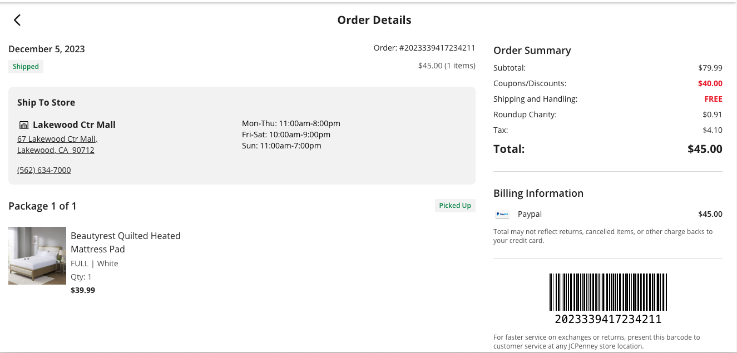Click the Total $45.00 amount
The height and width of the screenshot is (353, 737).
[x=705, y=149]
